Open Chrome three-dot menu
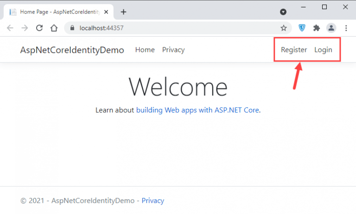Image resolution: width=356 pixels, height=214 pixels. (x=346, y=28)
